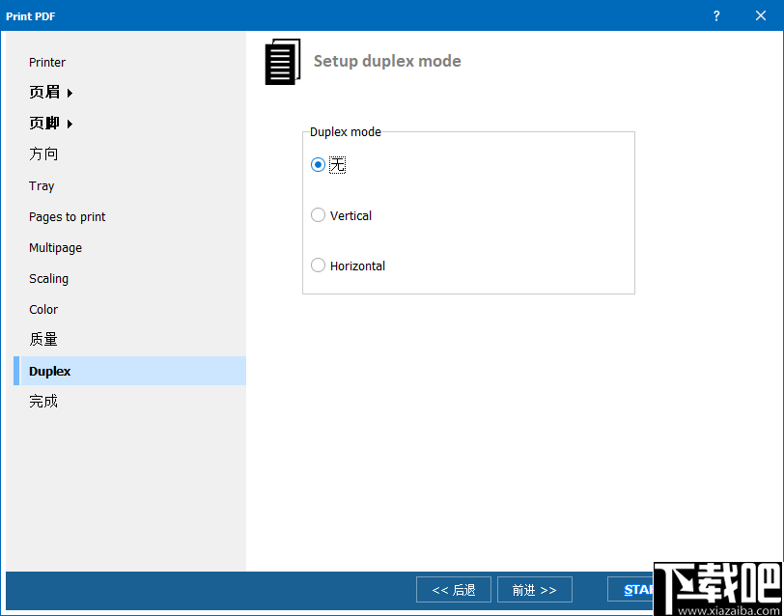Open the Printer settings section
Viewport: 784px width, 616px height.
(46, 62)
